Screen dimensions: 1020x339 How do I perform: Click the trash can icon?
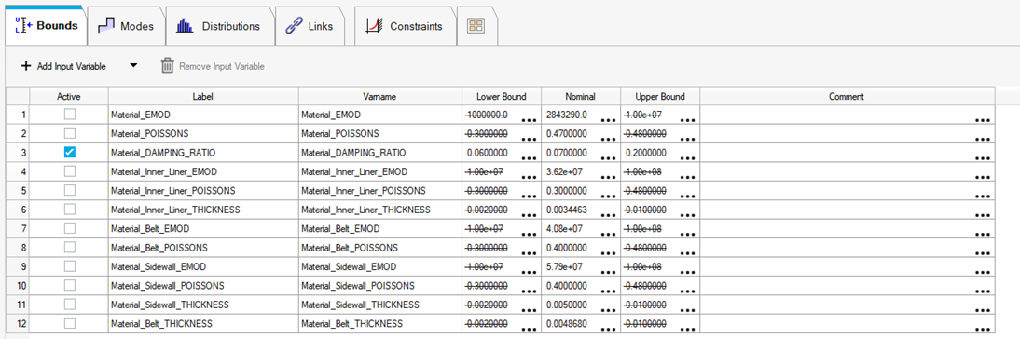(167, 65)
